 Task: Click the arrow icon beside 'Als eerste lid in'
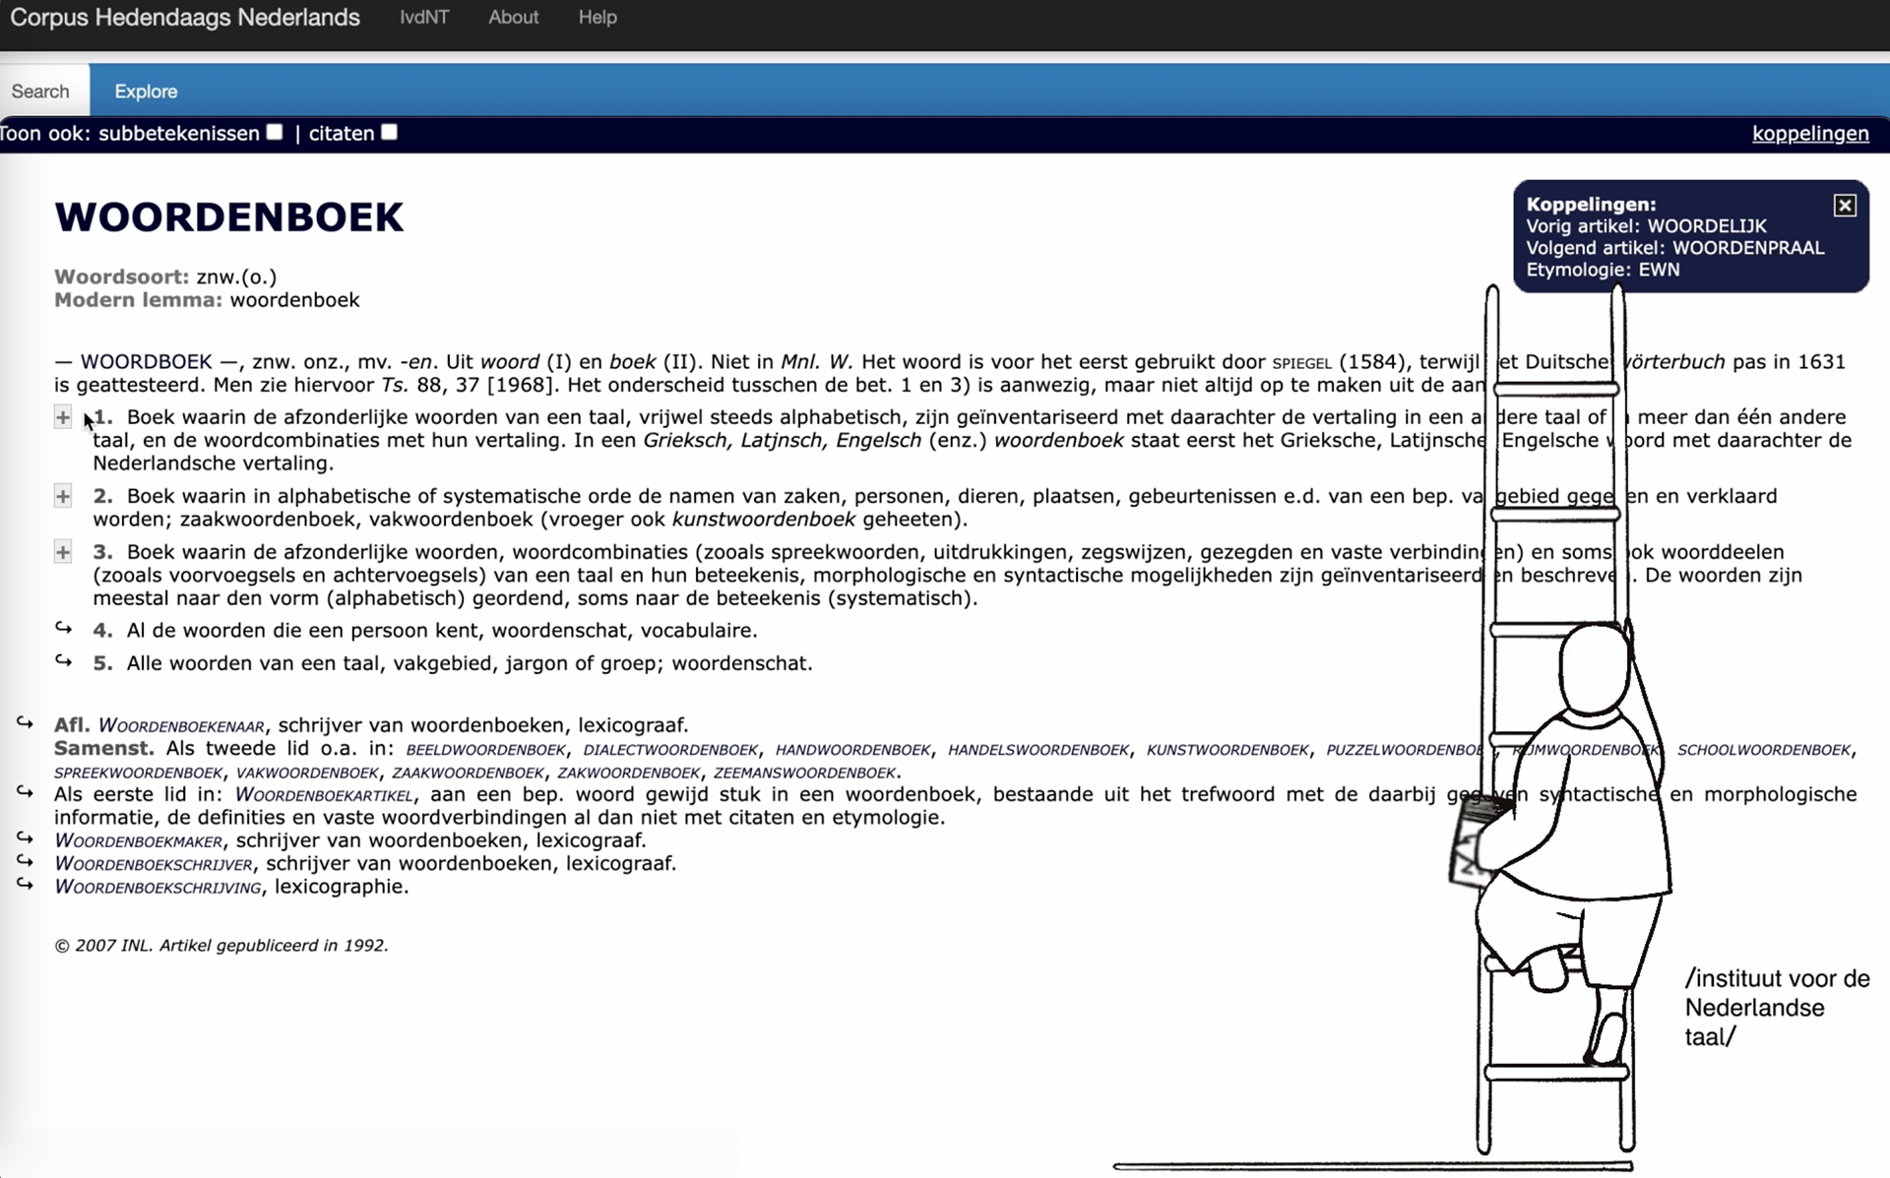coord(25,792)
